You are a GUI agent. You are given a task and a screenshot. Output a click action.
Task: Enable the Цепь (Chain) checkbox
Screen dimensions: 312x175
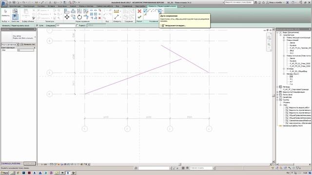[x=37, y=25]
